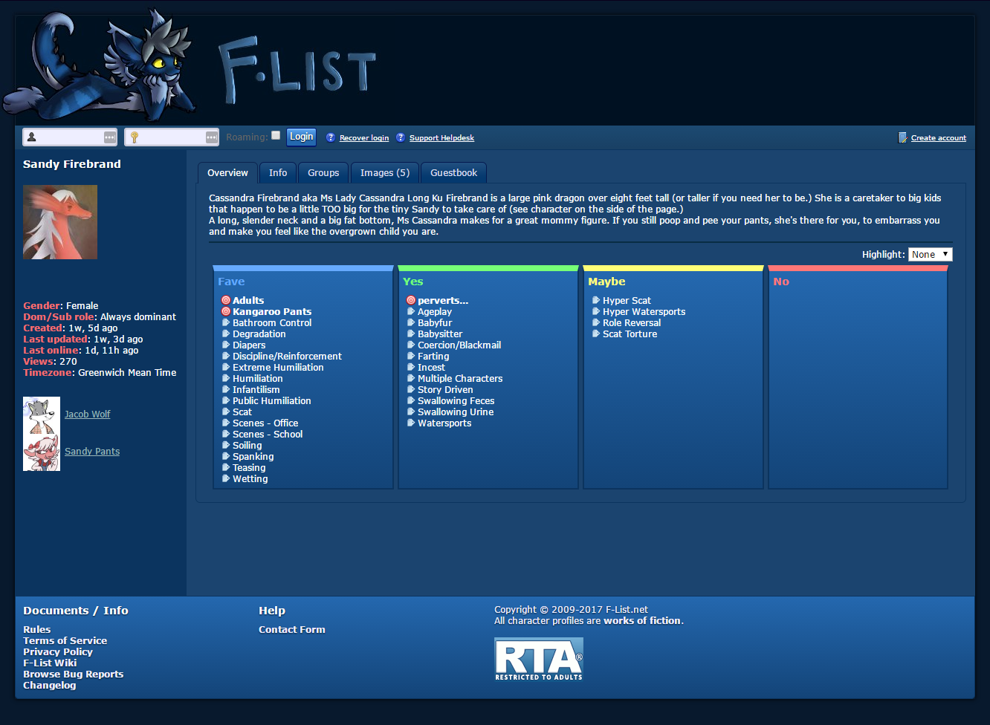Switch to the Info tab
This screenshot has height=725, width=990.
pos(278,172)
